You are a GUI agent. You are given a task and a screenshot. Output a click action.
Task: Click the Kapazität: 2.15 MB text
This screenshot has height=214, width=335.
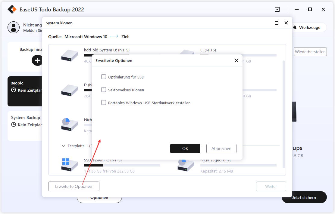click(x=216, y=171)
